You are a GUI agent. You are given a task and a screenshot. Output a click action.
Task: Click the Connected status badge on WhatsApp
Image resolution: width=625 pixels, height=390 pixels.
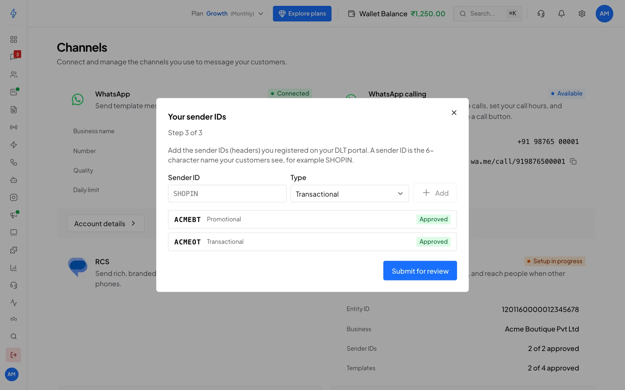[x=290, y=94]
